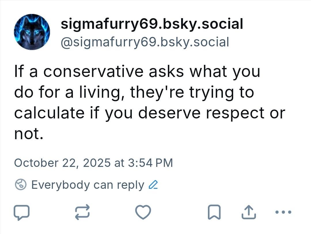The height and width of the screenshot is (234, 311).
Task: Click the "3:54 PM" time in the timestamp
Action: [150, 163]
